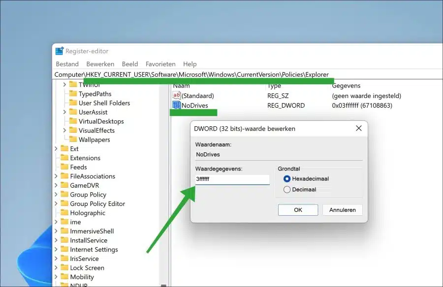Expand the Lock Screen key
This screenshot has width=443, height=287.
click(56, 268)
